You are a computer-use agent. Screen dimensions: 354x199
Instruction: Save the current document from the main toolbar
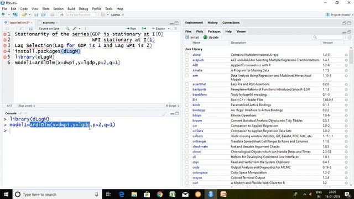(36, 15)
